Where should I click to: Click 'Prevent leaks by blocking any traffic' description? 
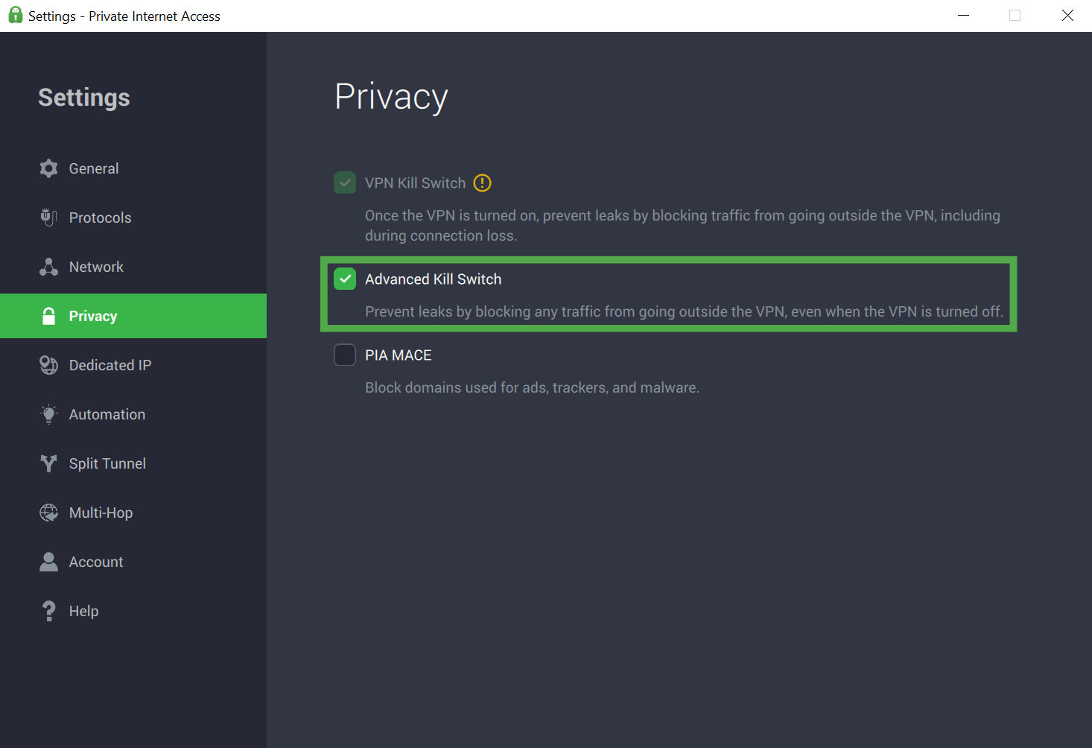[x=684, y=311]
